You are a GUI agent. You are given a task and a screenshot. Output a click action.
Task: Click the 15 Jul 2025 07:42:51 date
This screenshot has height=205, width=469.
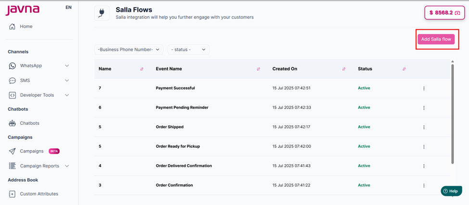click(292, 88)
